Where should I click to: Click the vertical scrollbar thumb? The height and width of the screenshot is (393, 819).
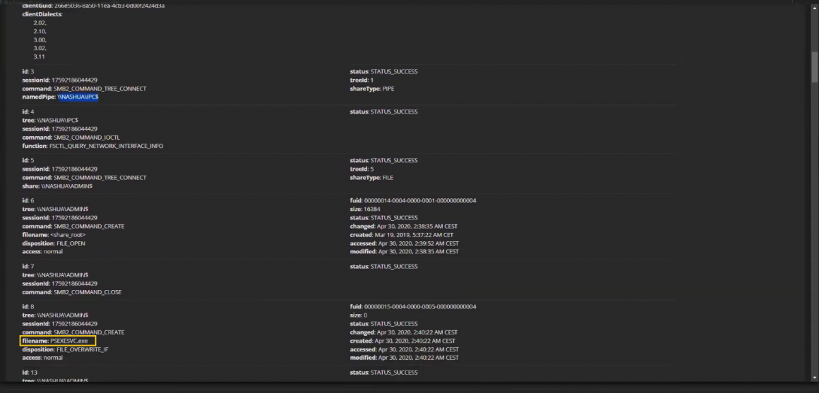814,68
